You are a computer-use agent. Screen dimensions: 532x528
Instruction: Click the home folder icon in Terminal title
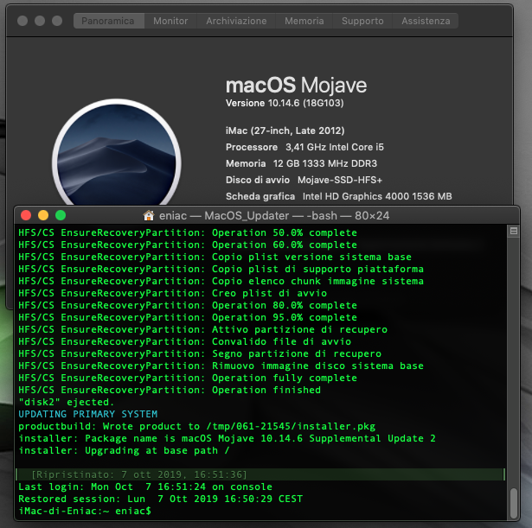pyautogui.click(x=149, y=215)
